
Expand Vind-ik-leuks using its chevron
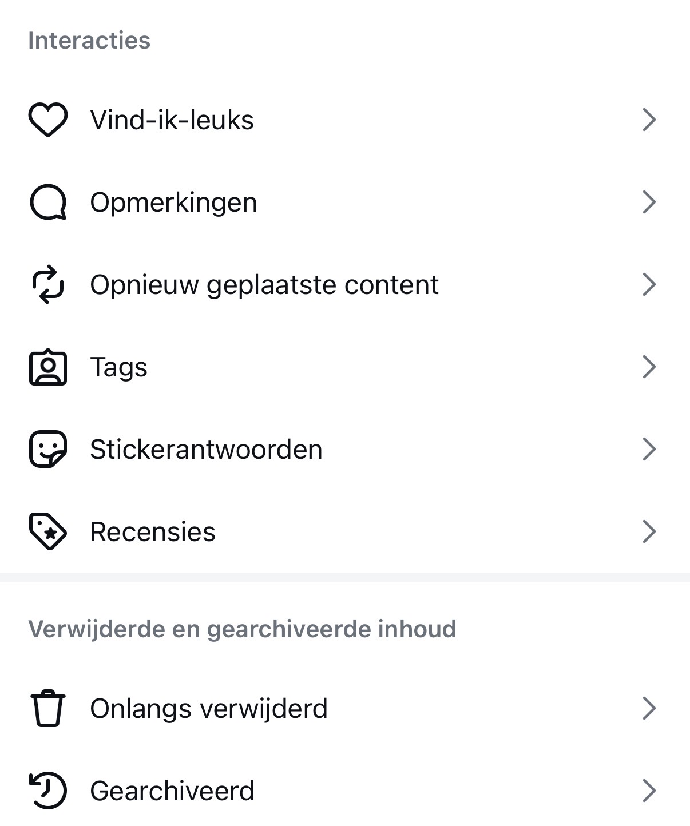point(649,120)
